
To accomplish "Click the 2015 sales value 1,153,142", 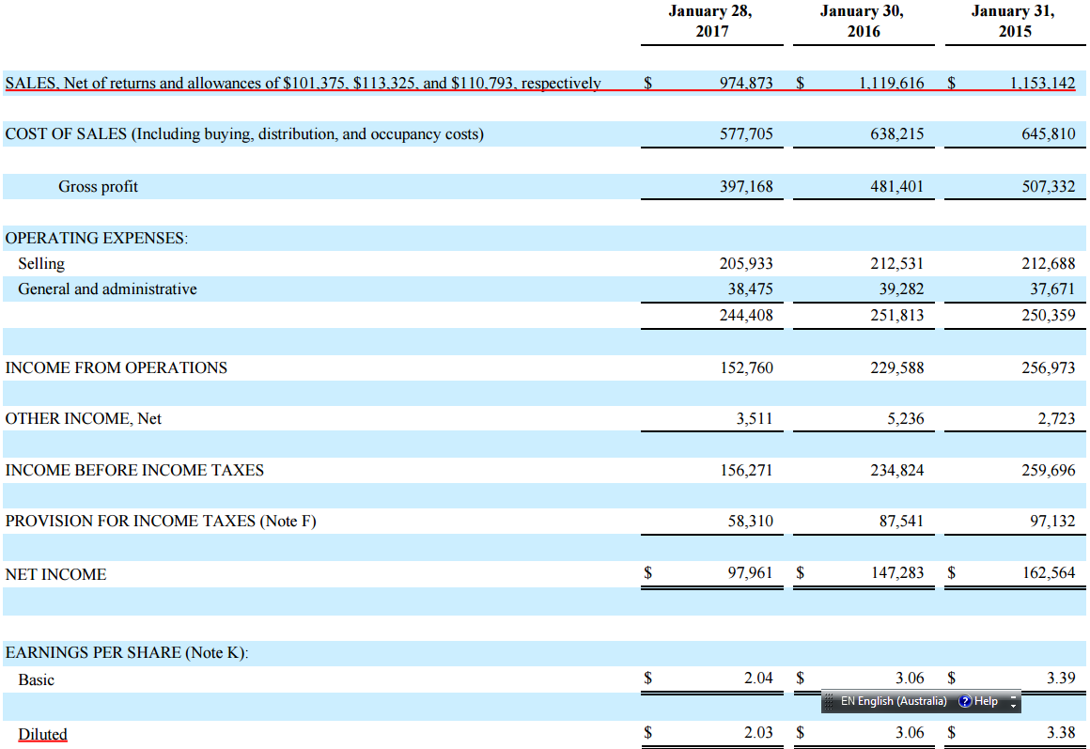I will tap(1042, 83).
